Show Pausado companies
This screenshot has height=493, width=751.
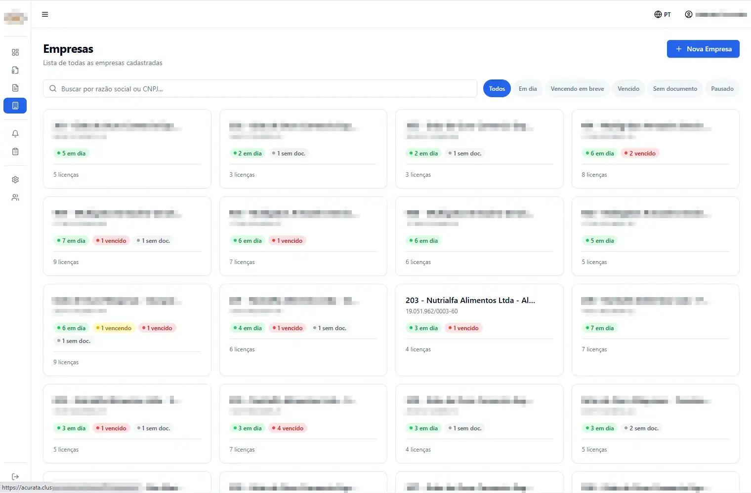722,89
